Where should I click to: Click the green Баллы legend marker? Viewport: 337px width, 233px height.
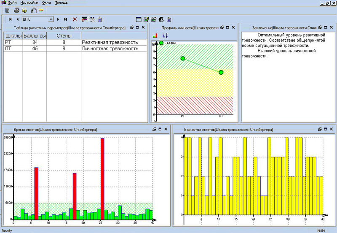click(x=161, y=43)
